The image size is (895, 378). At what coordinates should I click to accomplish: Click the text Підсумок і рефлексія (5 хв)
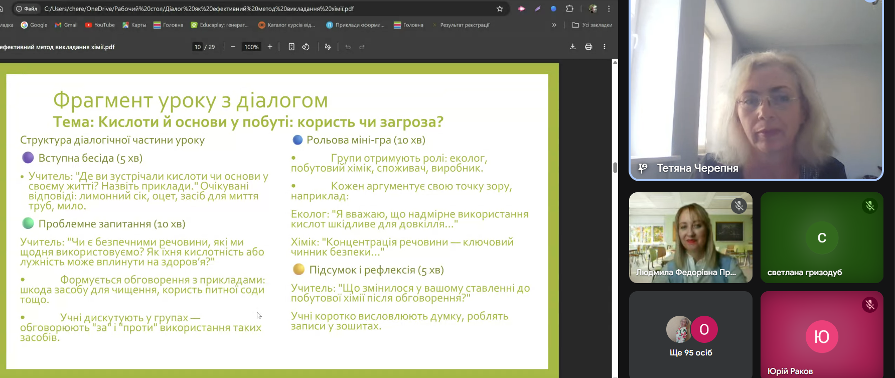(376, 270)
